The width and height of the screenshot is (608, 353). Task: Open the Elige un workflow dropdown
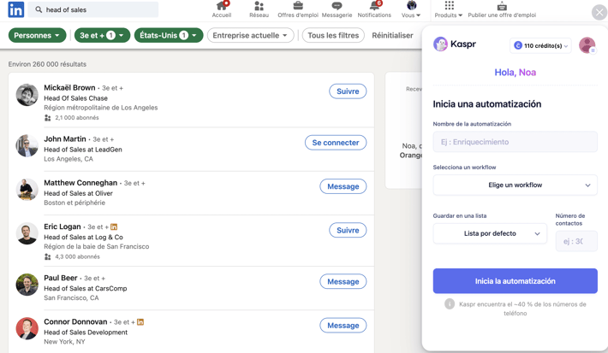tap(515, 185)
